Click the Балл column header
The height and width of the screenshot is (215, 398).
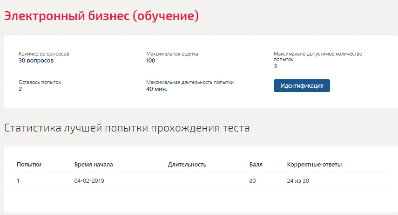pos(256,165)
